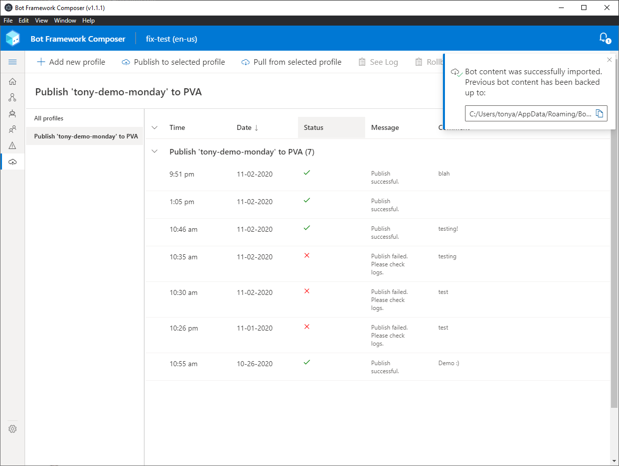The height and width of the screenshot is (466, 619).
Task: Select the 10:30 am time cell
Action: click(184, 292)
